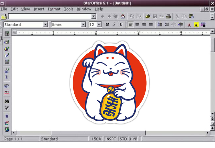Toggle INSRT insert mode in status bar
Screen dimensions: 215x148
pos(111,139)
